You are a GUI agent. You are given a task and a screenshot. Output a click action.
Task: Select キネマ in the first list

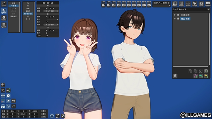pyautogui.click(x=14, y=6)
